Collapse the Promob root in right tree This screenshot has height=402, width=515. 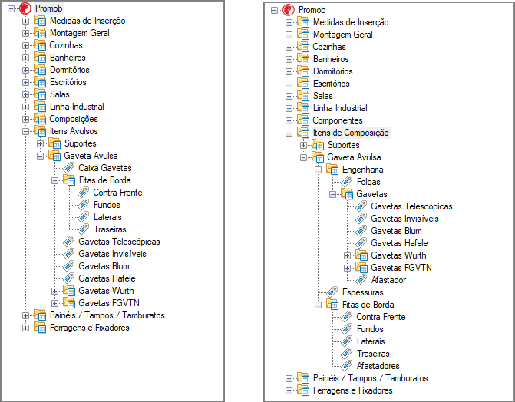tap(274, 11)
